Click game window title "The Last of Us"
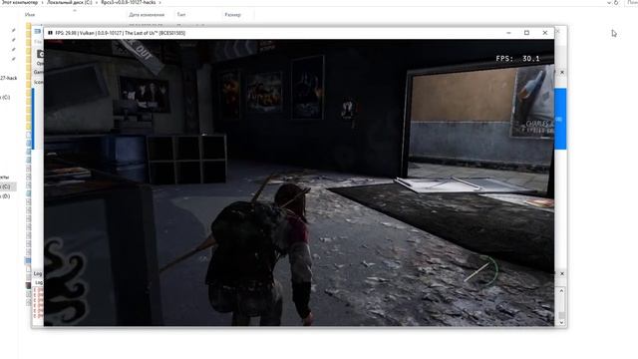The image size is (638, 359). (x=142, y=33)
